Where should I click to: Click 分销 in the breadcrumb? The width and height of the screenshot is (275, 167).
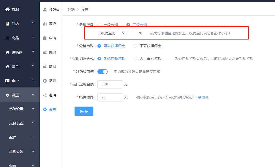[71, 9]
